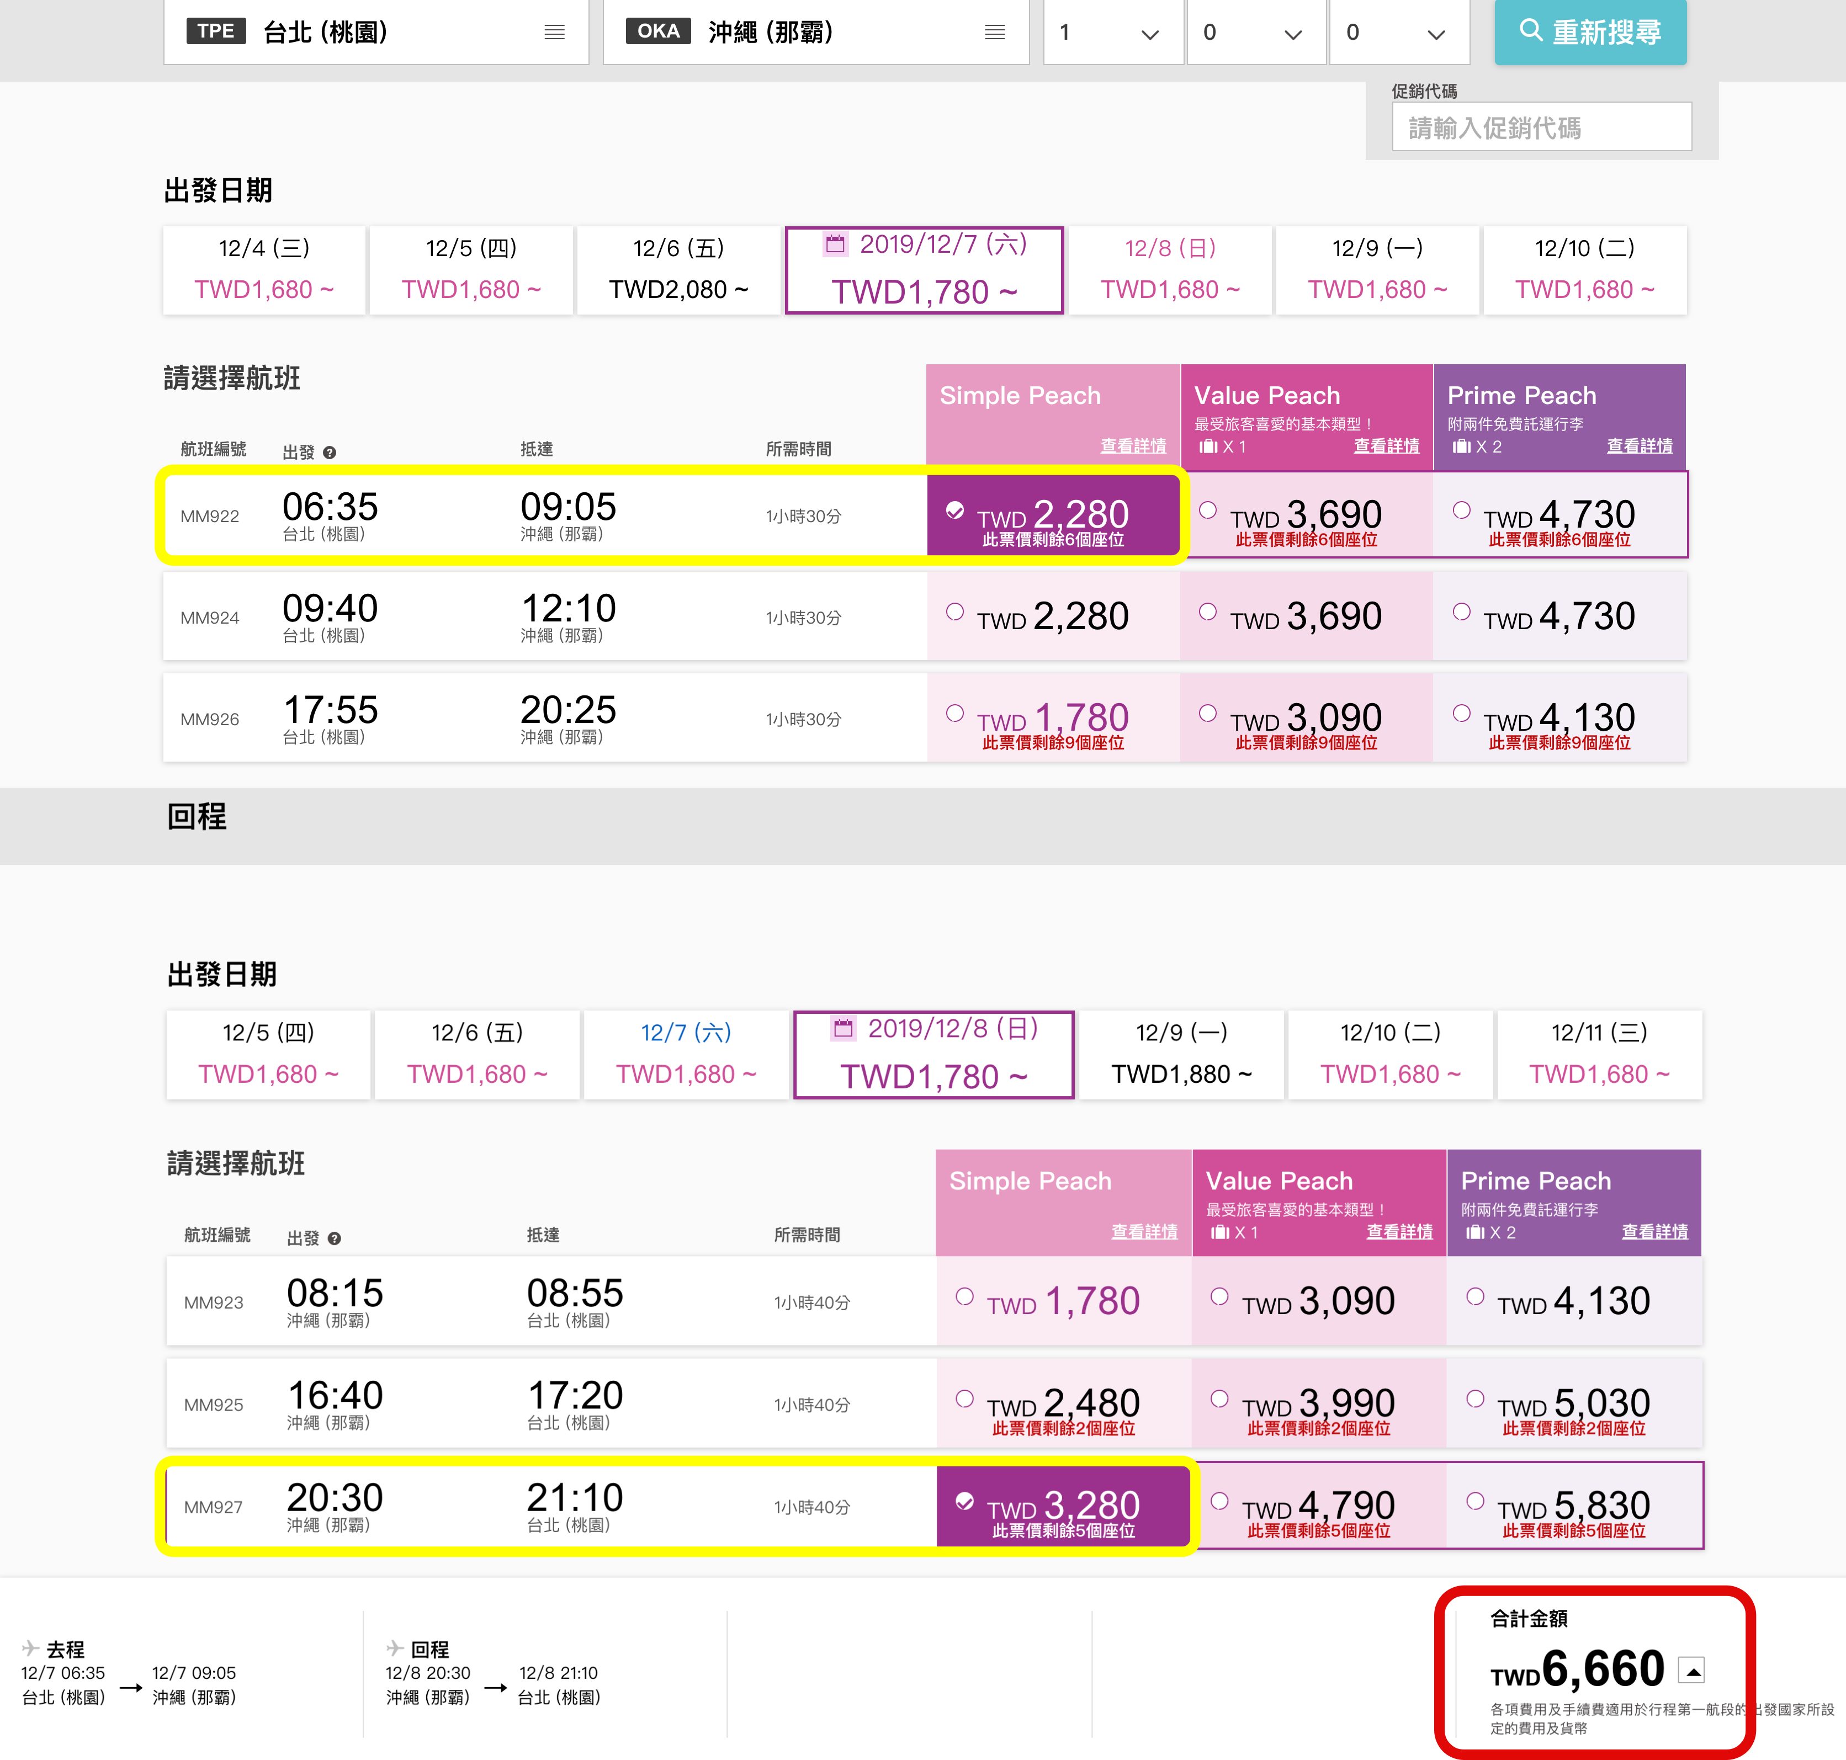Screen dimensions: 1846x1760
Task: Click calendar icon on 2019/12/7 date
Action: [x=834, y=245]
